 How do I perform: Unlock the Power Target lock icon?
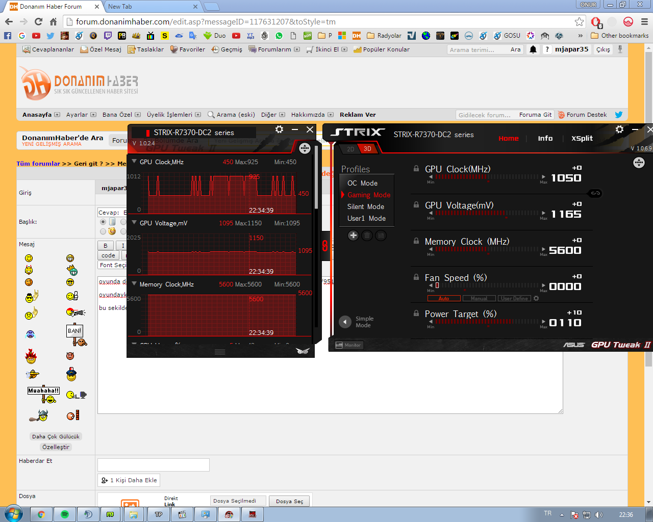[416, 313]
